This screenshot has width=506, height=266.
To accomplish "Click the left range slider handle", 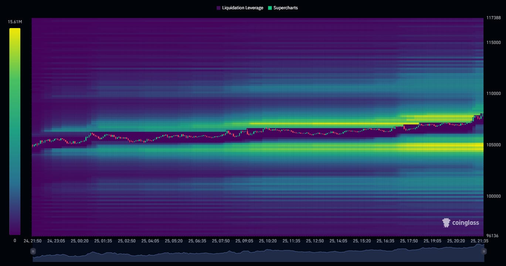I will click(x=33, y=251).
